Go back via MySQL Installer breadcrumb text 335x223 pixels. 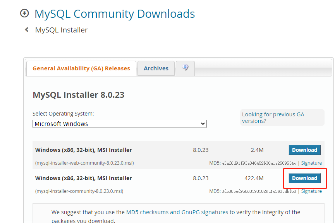click(61, 30)
